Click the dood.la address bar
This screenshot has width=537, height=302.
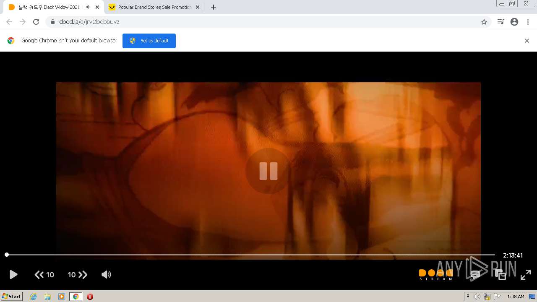tap(268, 22)
